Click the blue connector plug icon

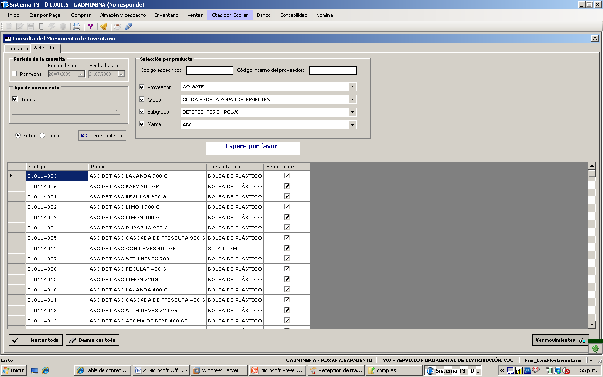point(128,26)
